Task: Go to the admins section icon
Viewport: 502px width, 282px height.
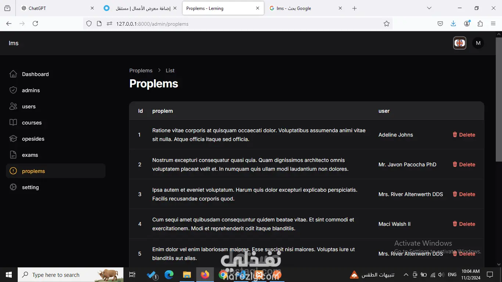Action: tap(13, 90)
